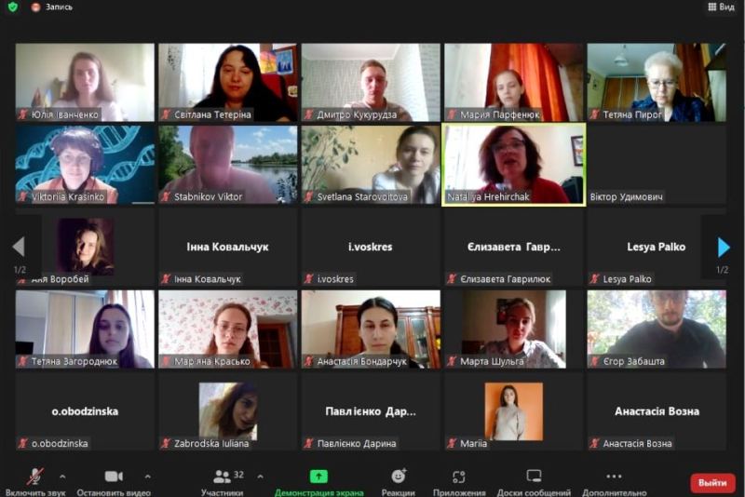Open Доски сообщений whiteboard icon

click(534, 476)
